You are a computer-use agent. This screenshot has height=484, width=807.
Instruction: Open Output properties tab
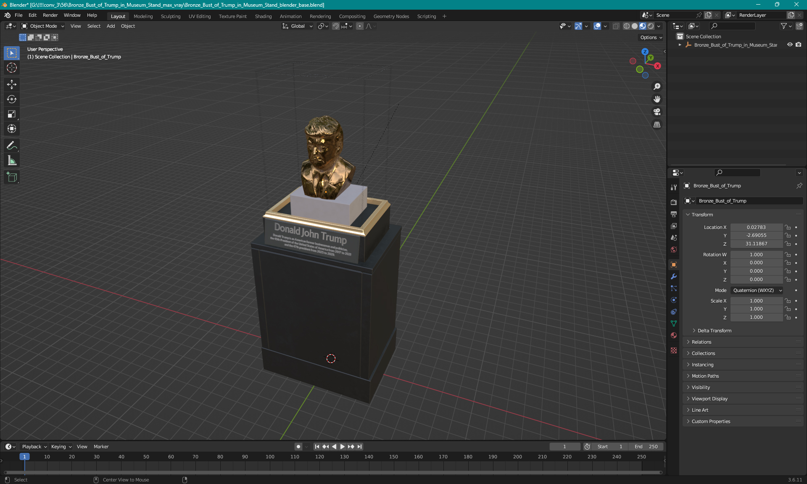(x=674, y=214)
